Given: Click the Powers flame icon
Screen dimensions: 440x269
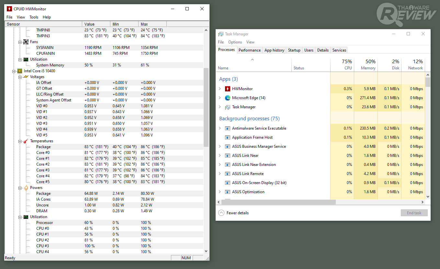Looking at the screenshot, I should [x=26, y=188].
